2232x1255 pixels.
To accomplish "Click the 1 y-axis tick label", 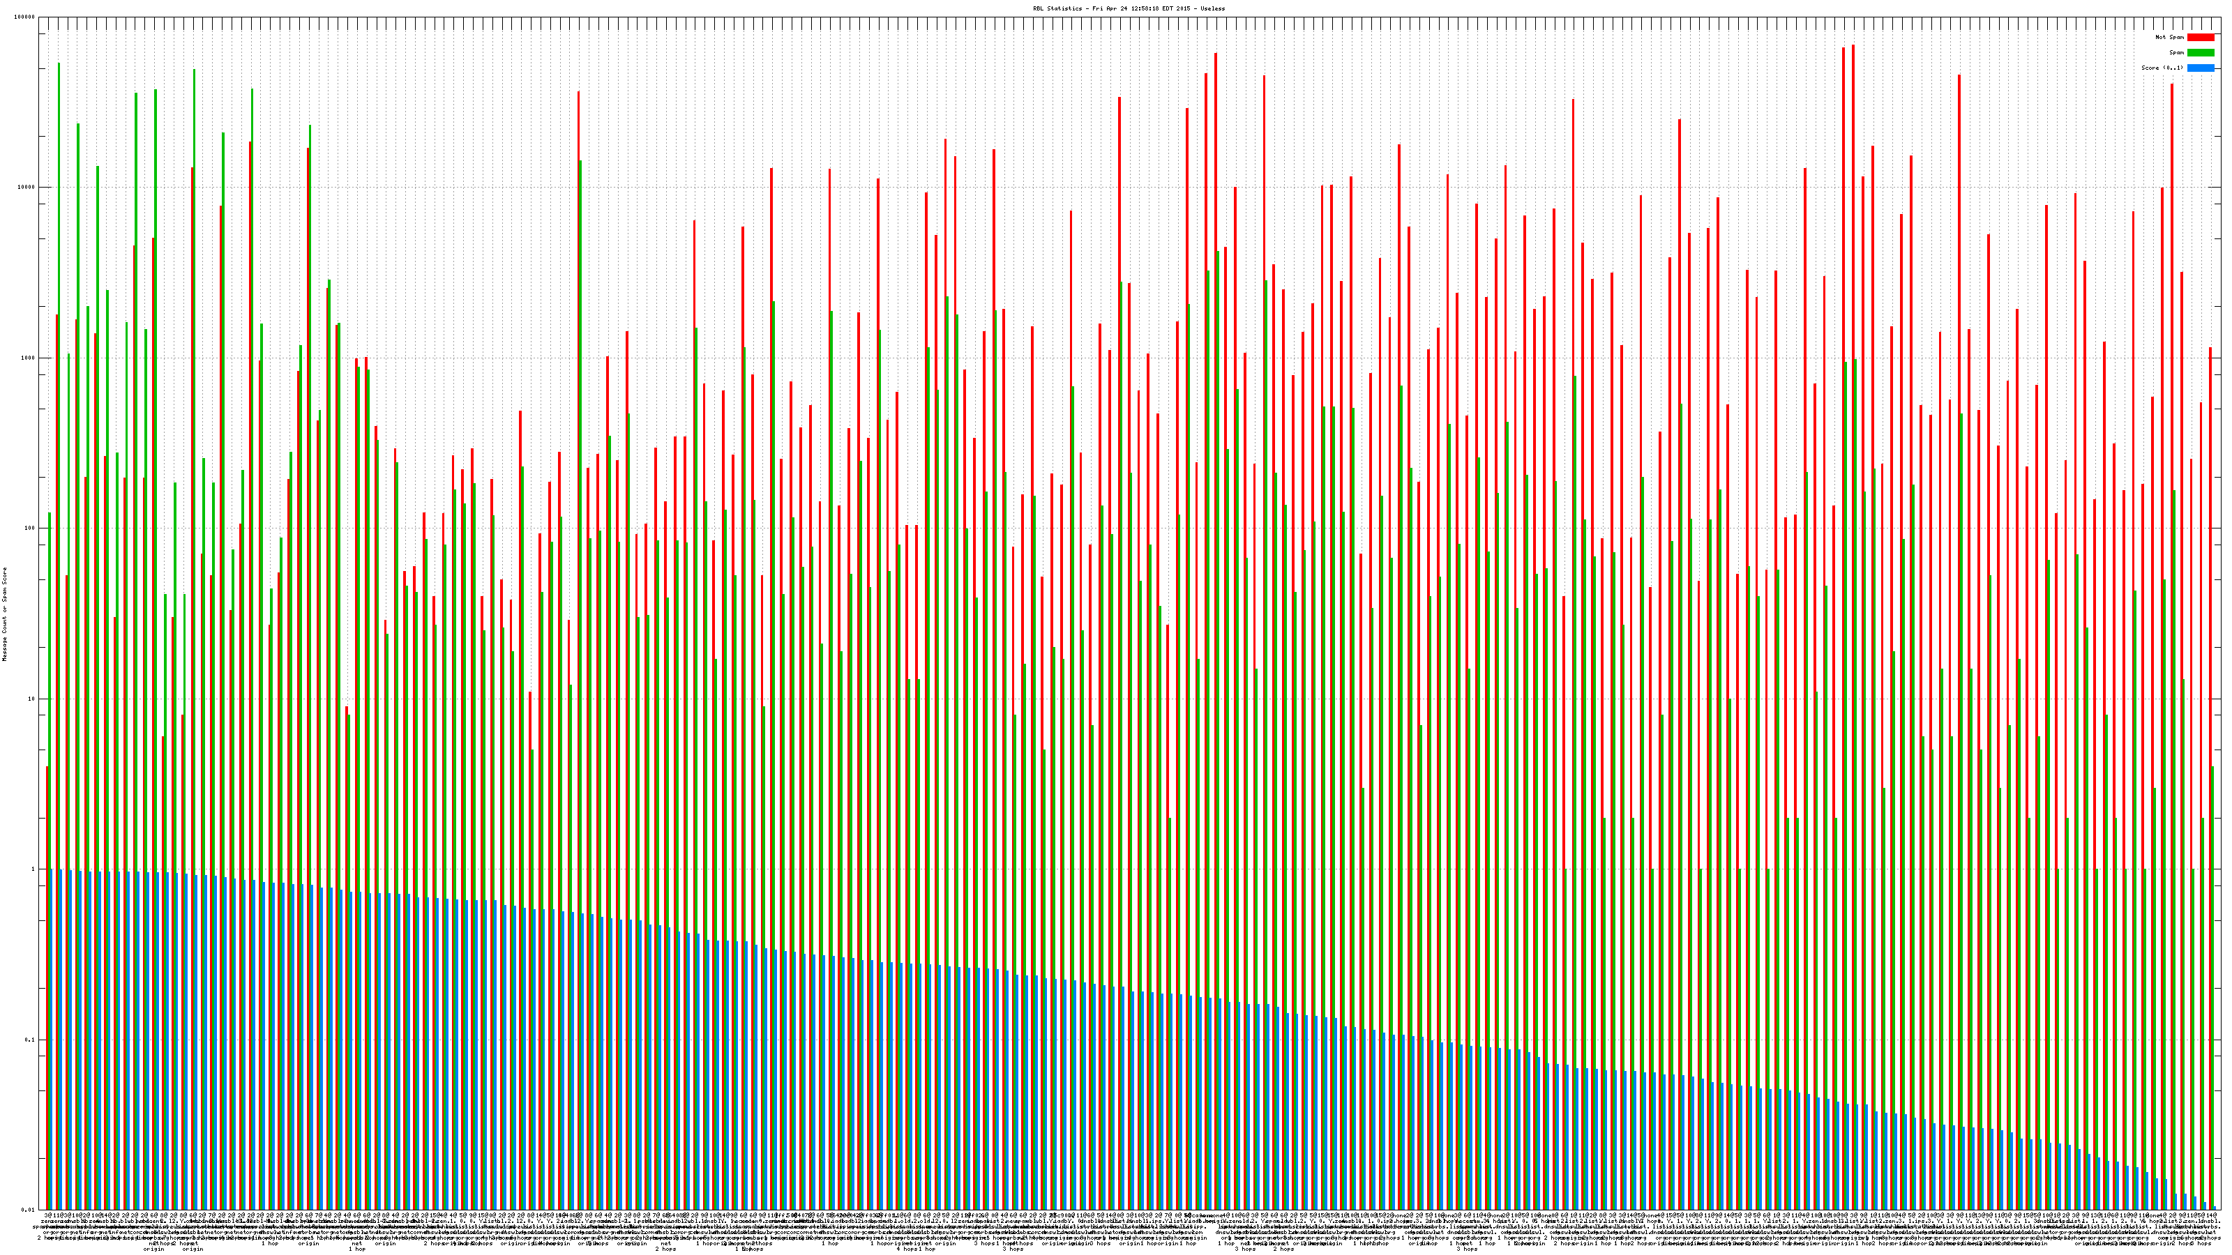I will 33,869.
